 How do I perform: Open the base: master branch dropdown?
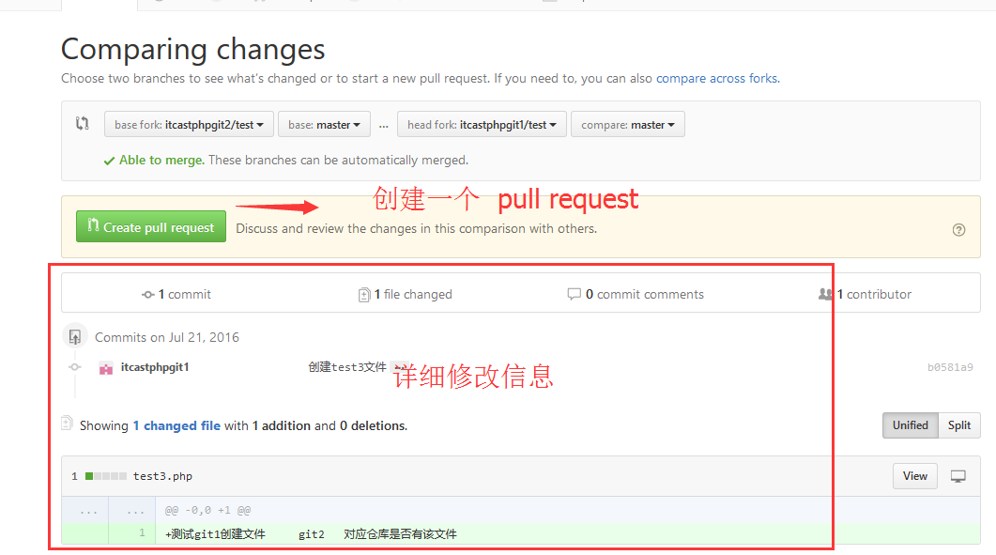(324, 125)
